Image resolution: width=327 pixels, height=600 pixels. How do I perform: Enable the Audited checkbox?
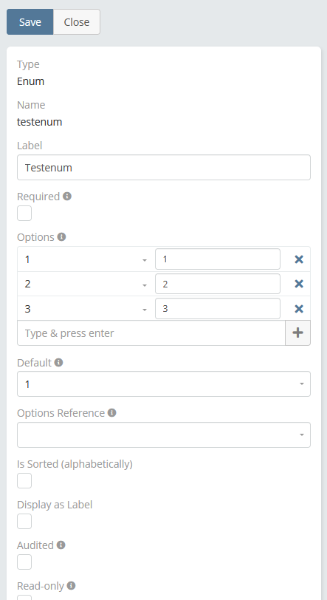[x=24, y=562]
